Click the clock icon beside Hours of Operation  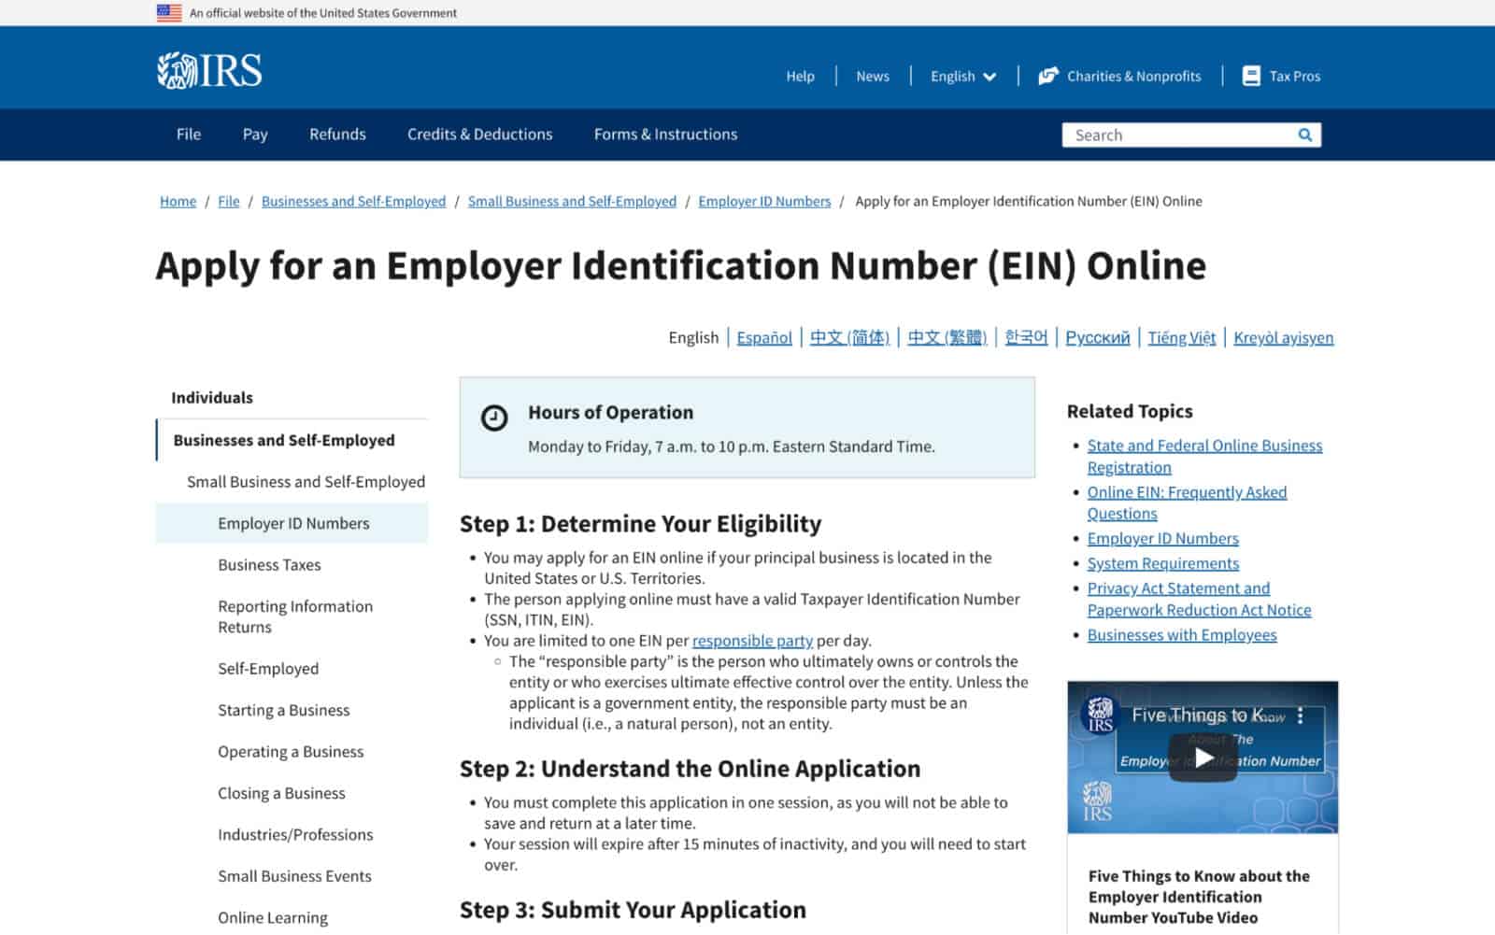pos(494,418)
